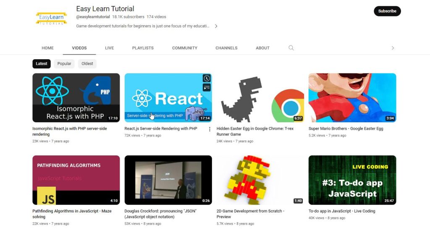
Task: Play the To-do app Live Coding thumbnail
Action: point(352,180)
